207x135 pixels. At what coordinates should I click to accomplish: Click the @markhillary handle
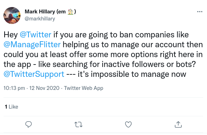click(x=40, y=19)
